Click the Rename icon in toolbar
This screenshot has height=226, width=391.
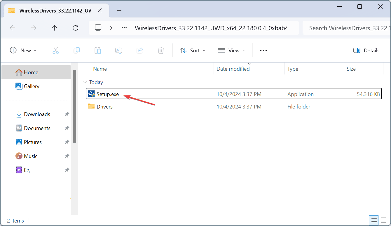tap(119, 50)
